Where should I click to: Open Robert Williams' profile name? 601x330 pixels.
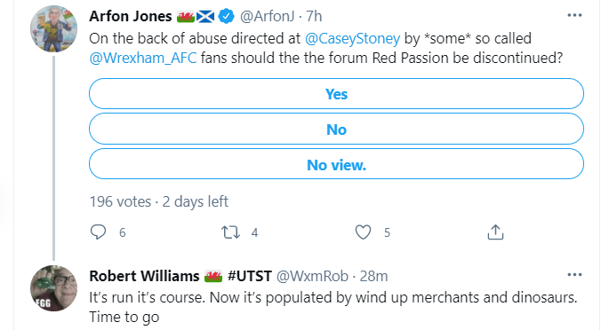pos(144,276)
